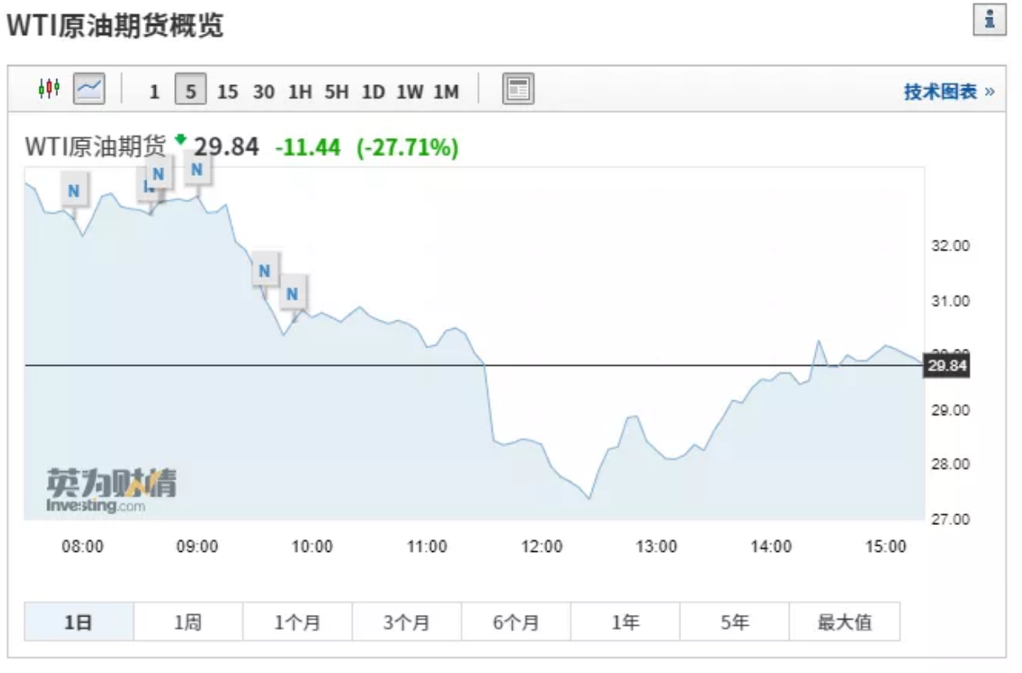Viewport: 1022px width, 673px height.
Task: Show the 1年 time range
Action: tap(625, 623)
